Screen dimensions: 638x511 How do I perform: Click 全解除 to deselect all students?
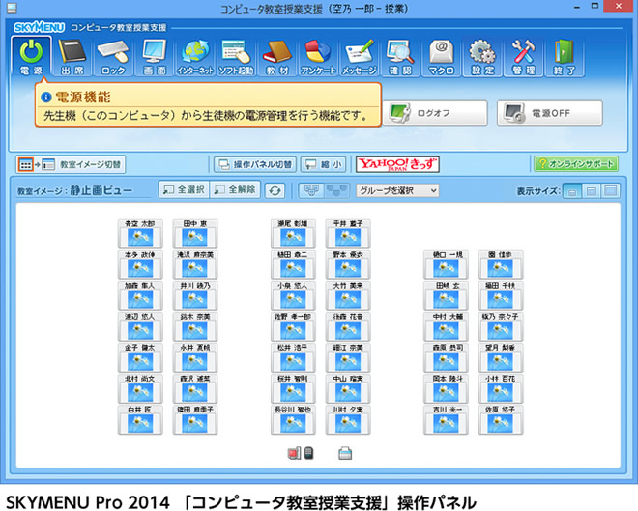click(235, 190)
